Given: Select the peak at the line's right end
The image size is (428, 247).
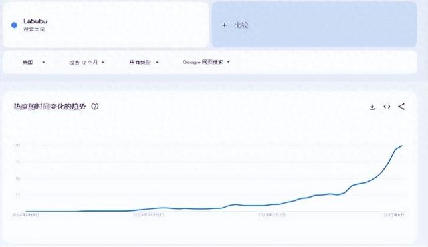Looking at the screenshot, I should 402,146.
